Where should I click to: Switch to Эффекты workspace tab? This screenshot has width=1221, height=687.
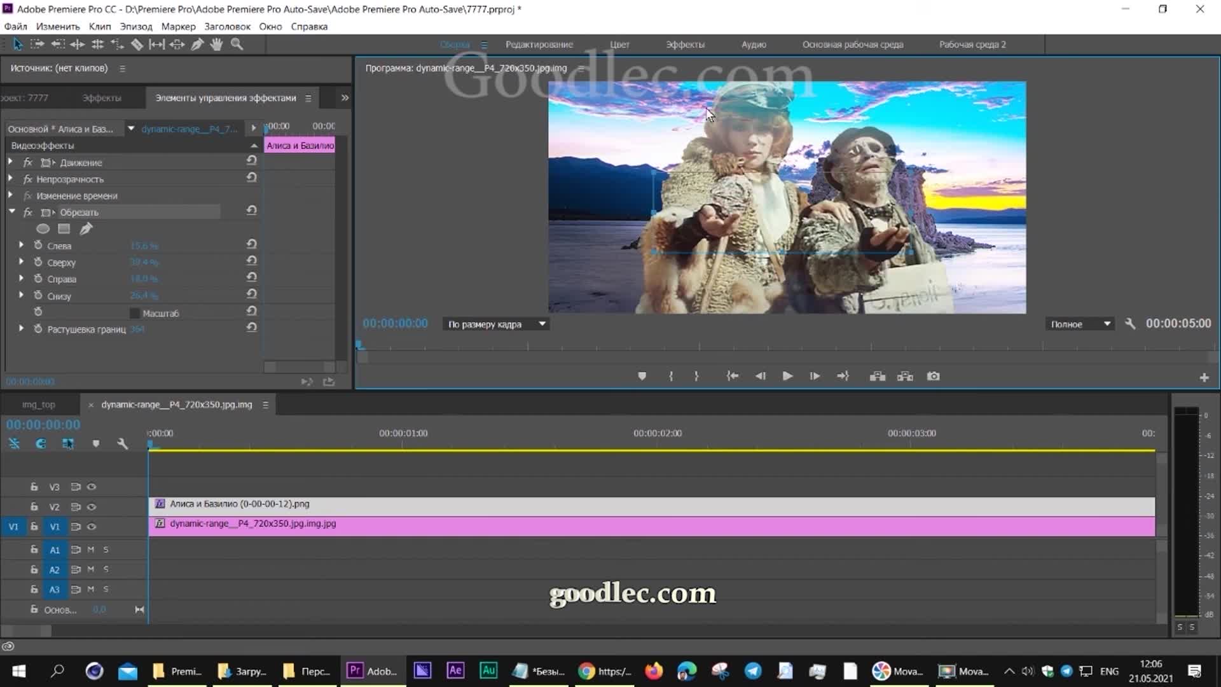[685, 45]
